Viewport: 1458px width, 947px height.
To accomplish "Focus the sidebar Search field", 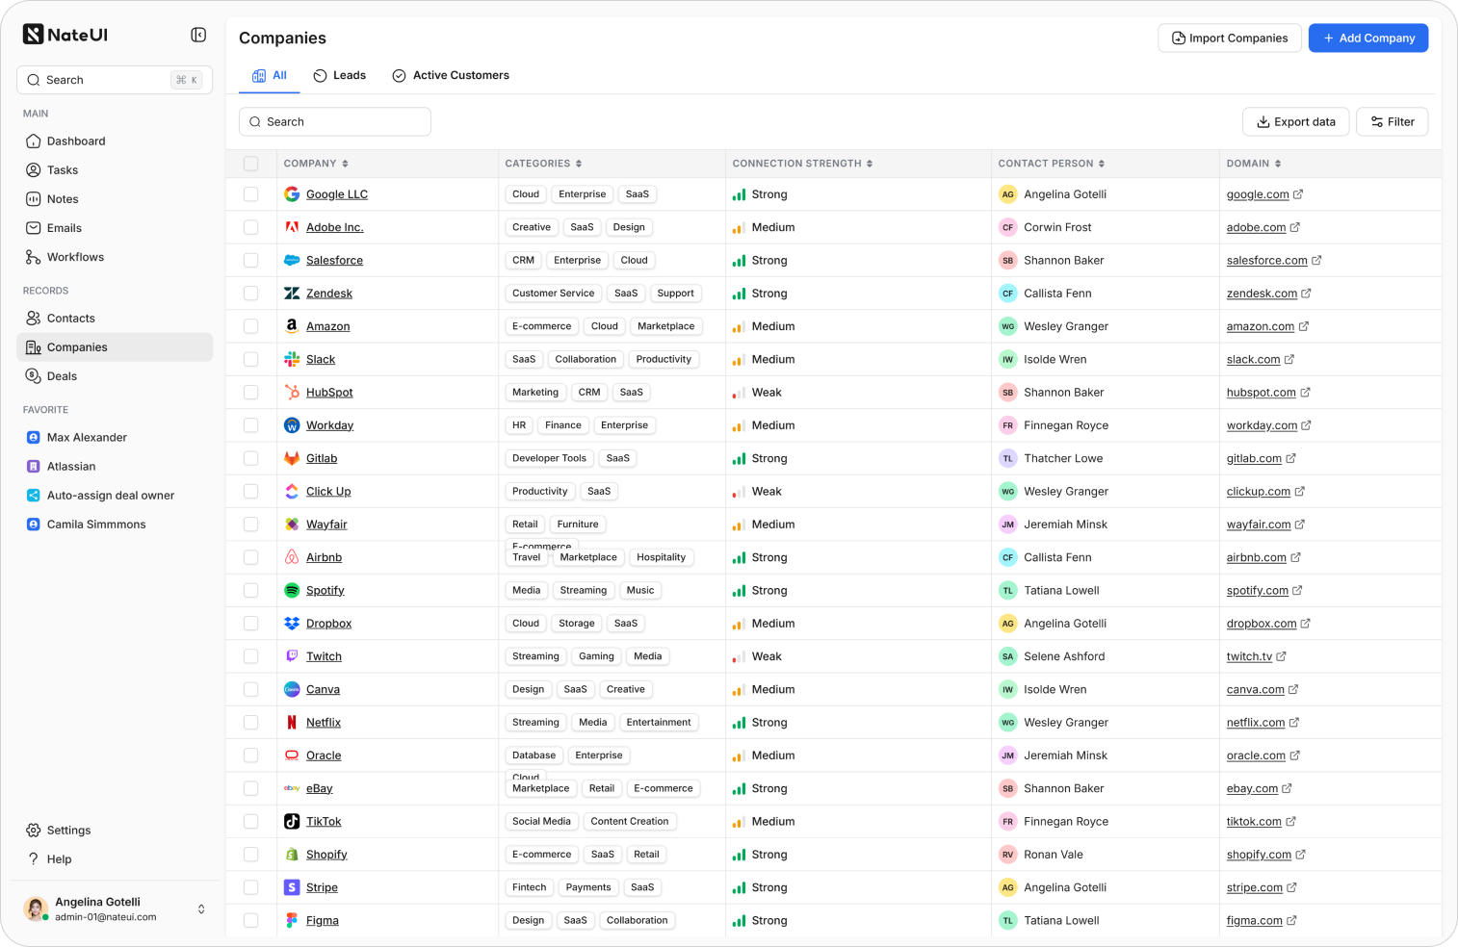I will pos(115,80).
